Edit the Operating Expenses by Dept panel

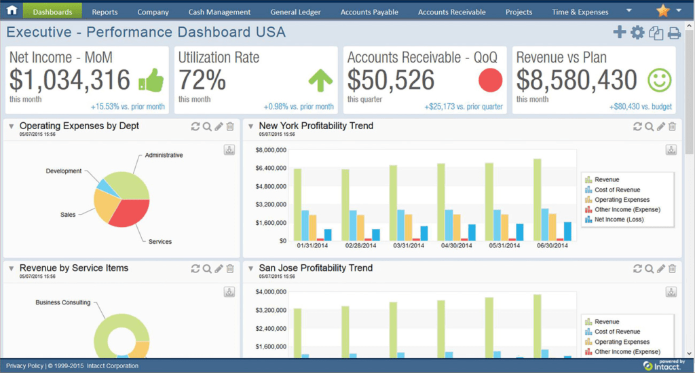coord(219,127)
